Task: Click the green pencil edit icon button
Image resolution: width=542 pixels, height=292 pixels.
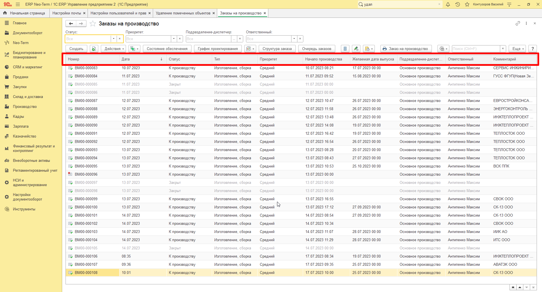Action: tap(356, 49)
